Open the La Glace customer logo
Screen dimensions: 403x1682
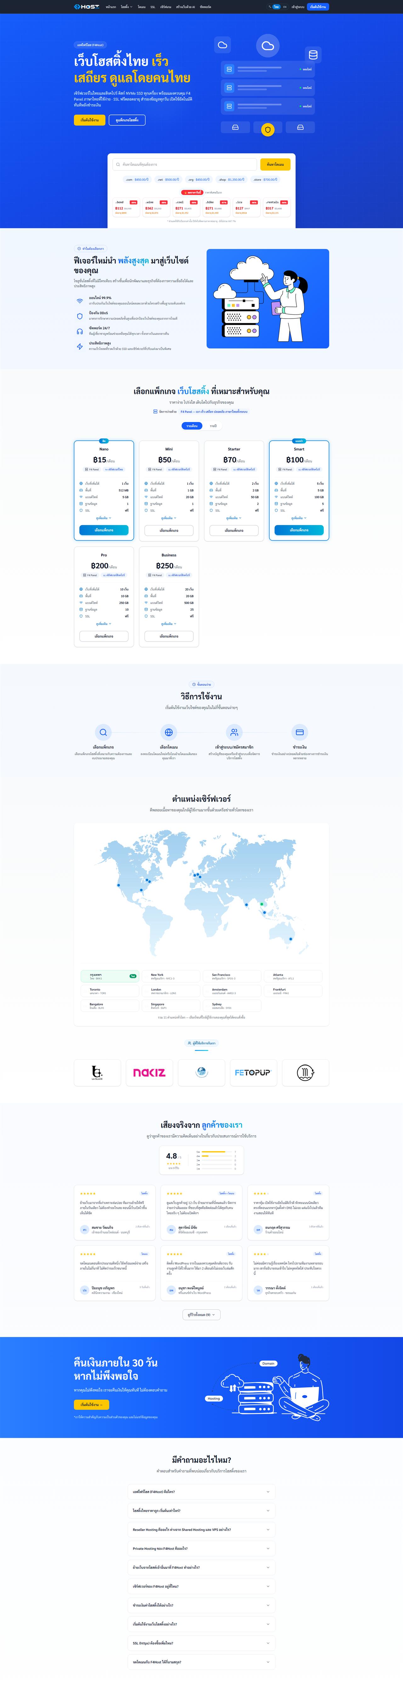[97, 1072]
